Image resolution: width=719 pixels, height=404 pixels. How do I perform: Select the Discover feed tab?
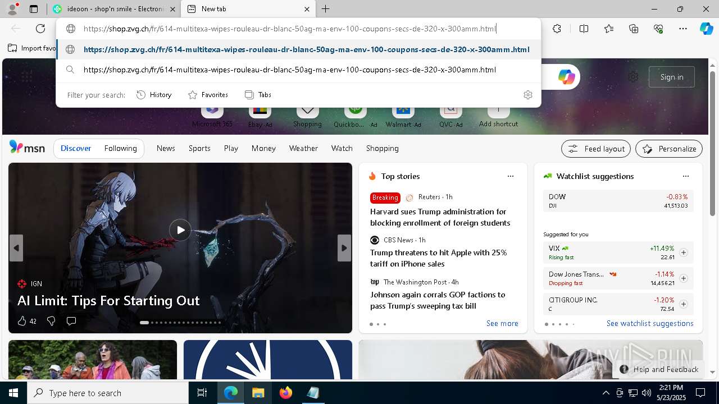pos(76,148)
